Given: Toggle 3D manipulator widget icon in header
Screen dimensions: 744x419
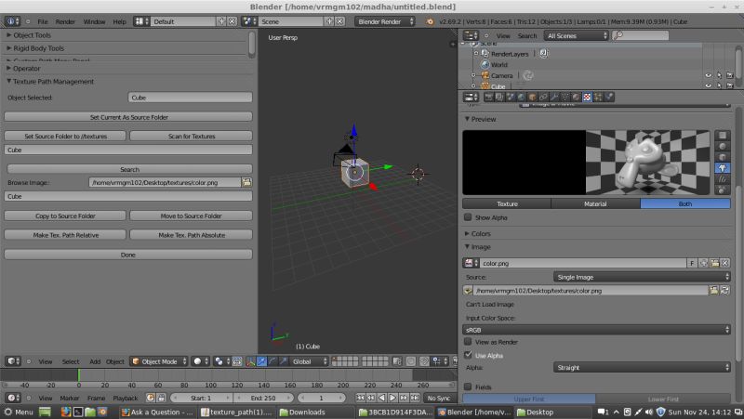Looking at the screenshot, I should [x=250, y=361].
